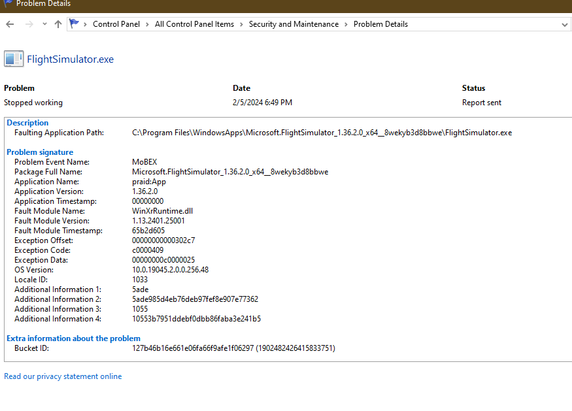Select fault module WinXrRuntime.dll
The width and height of the screenshot is (572, 411).
[162, 211]
